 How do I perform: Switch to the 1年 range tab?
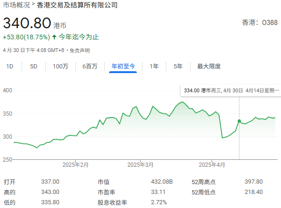[154, 67]
